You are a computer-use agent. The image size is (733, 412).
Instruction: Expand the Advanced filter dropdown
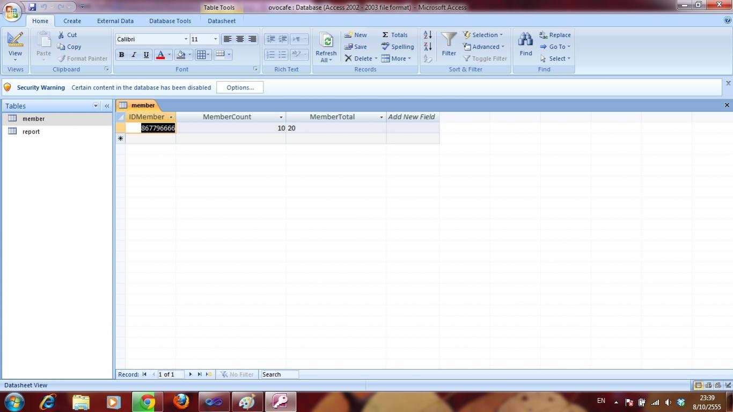484,47
